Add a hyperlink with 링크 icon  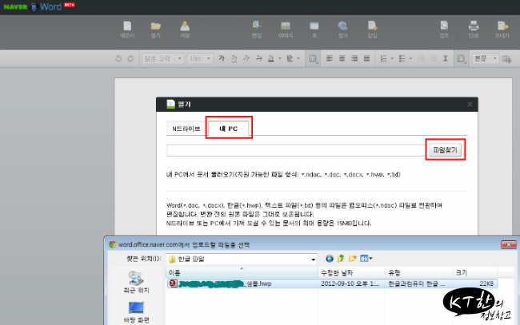343,29
